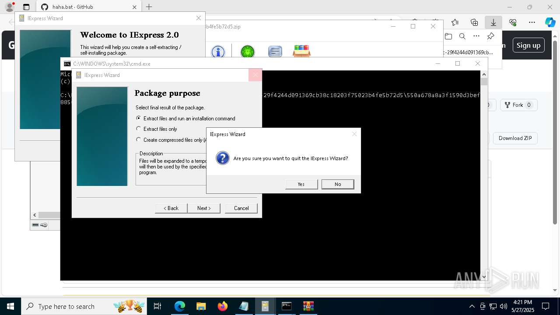Open a new browser tab

point(149,7)
